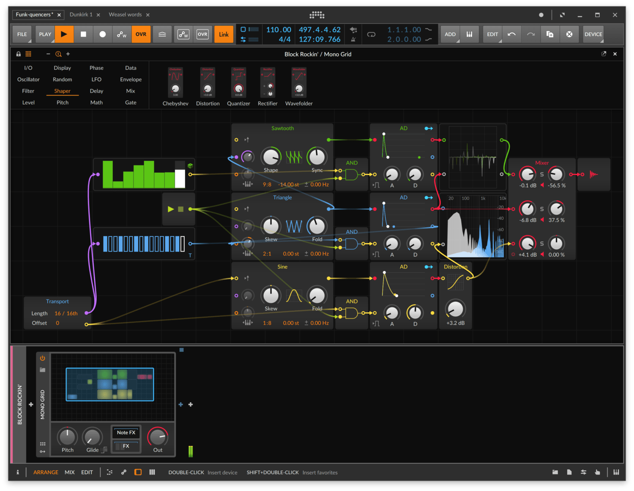Expand the ADD menu in the toolbar
Image resolution: width=634 pixels, height=491 pixels.
(x=450, y=34)
